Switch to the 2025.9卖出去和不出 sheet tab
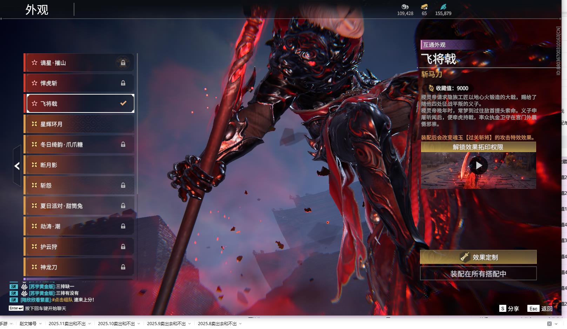The width and height of the screenshot is (567, 329). pyautogui.click(x=166, y=324)
